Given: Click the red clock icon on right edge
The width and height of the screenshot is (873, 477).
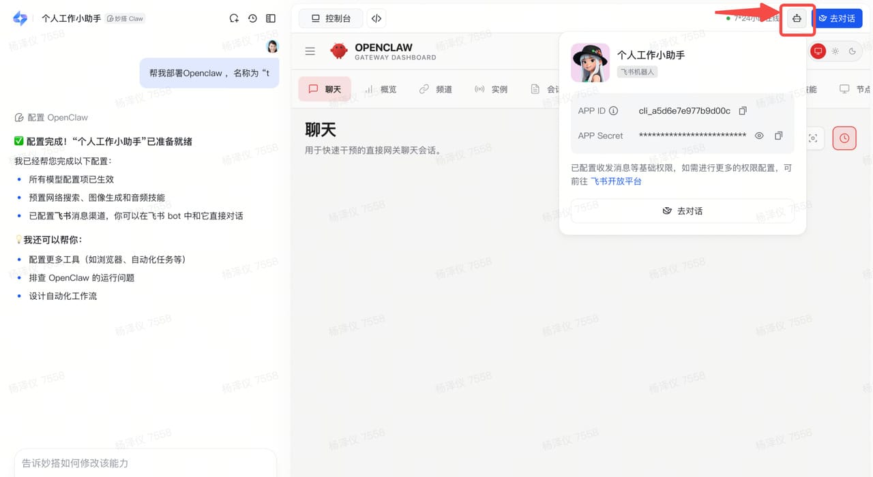Looking at the screenshot, I should coord(844,138).
